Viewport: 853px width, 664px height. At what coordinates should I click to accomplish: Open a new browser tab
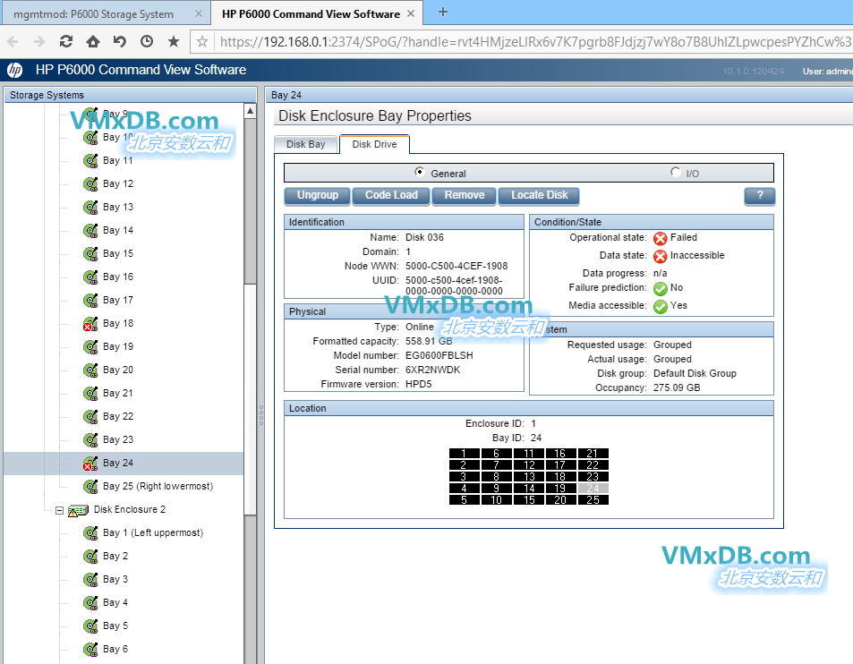tap(443, 12)
